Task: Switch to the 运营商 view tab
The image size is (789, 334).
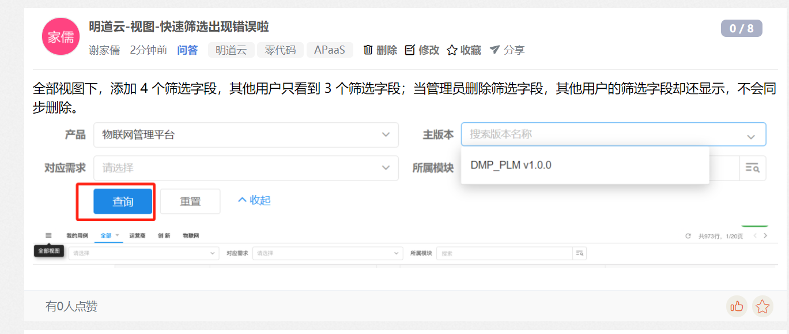Action: tap(138, 235)
